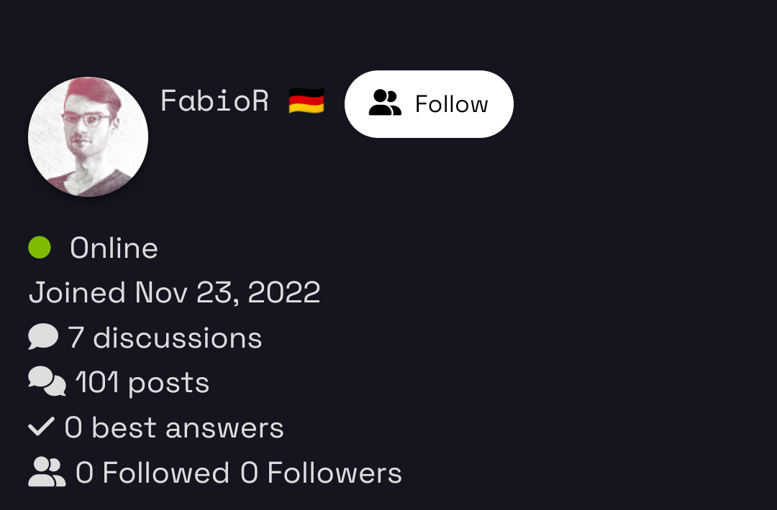Image resolution: width=777 pixels, height=510 pixels.
Task: View the 101 posts link
Action: (142, 383)
